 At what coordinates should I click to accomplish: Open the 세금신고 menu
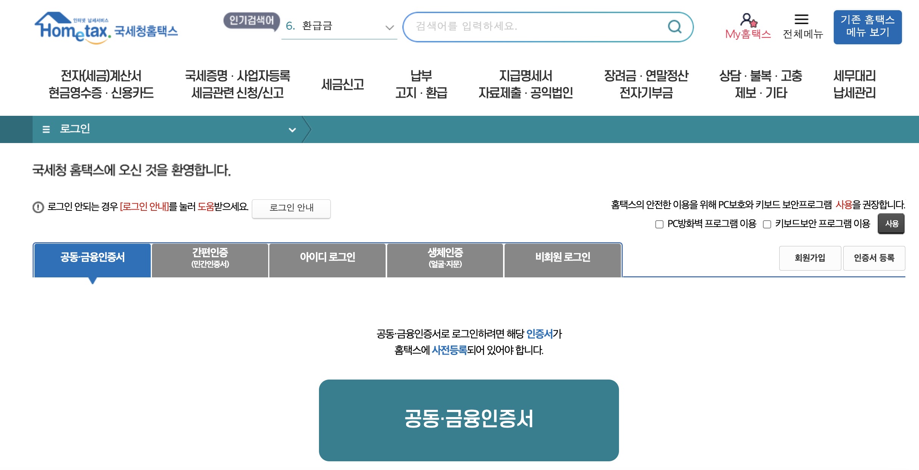point(342,84)
